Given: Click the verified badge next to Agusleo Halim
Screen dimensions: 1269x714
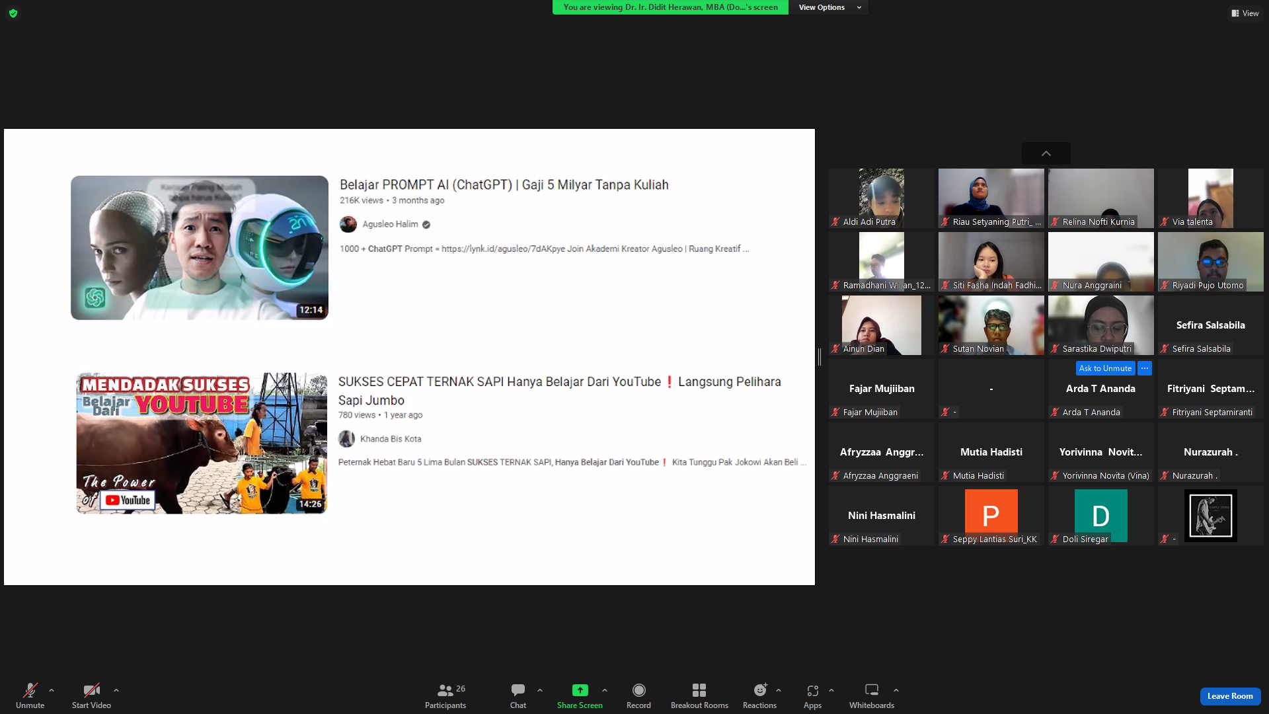Looking at the screenshot, I should (426, 225).
